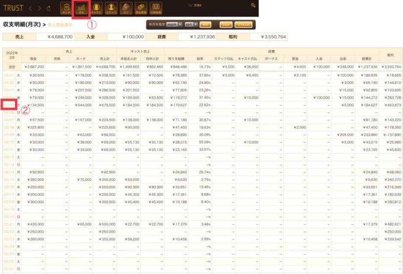403x274 pixels.
Task: Click the 収支 chart icon in toolbar
Action: [x=81, y=8]
